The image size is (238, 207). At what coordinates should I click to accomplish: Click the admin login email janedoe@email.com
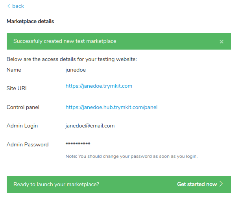[x=90, y=126]
